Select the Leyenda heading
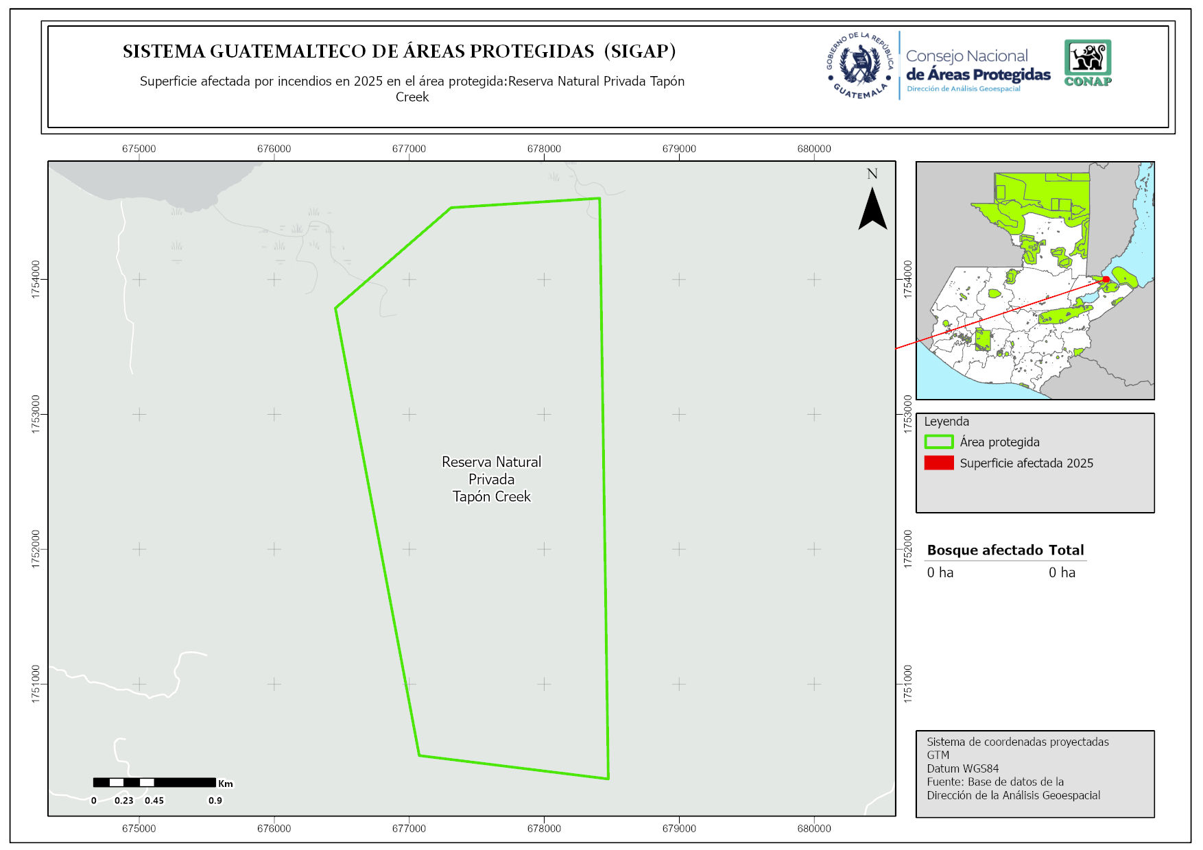 pyautogui.click(x=946, y=422)
